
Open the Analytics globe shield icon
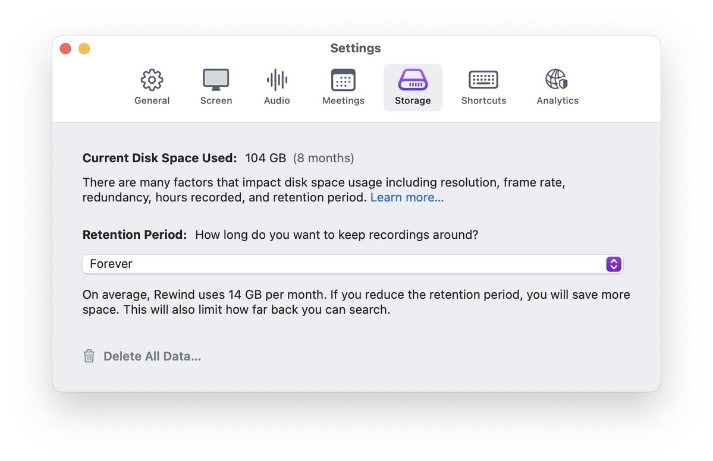[557, 80]
